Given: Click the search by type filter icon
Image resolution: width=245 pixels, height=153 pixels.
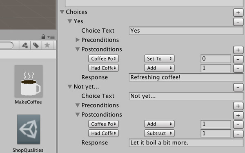Looking at the screenshot, I should (25, 45).
